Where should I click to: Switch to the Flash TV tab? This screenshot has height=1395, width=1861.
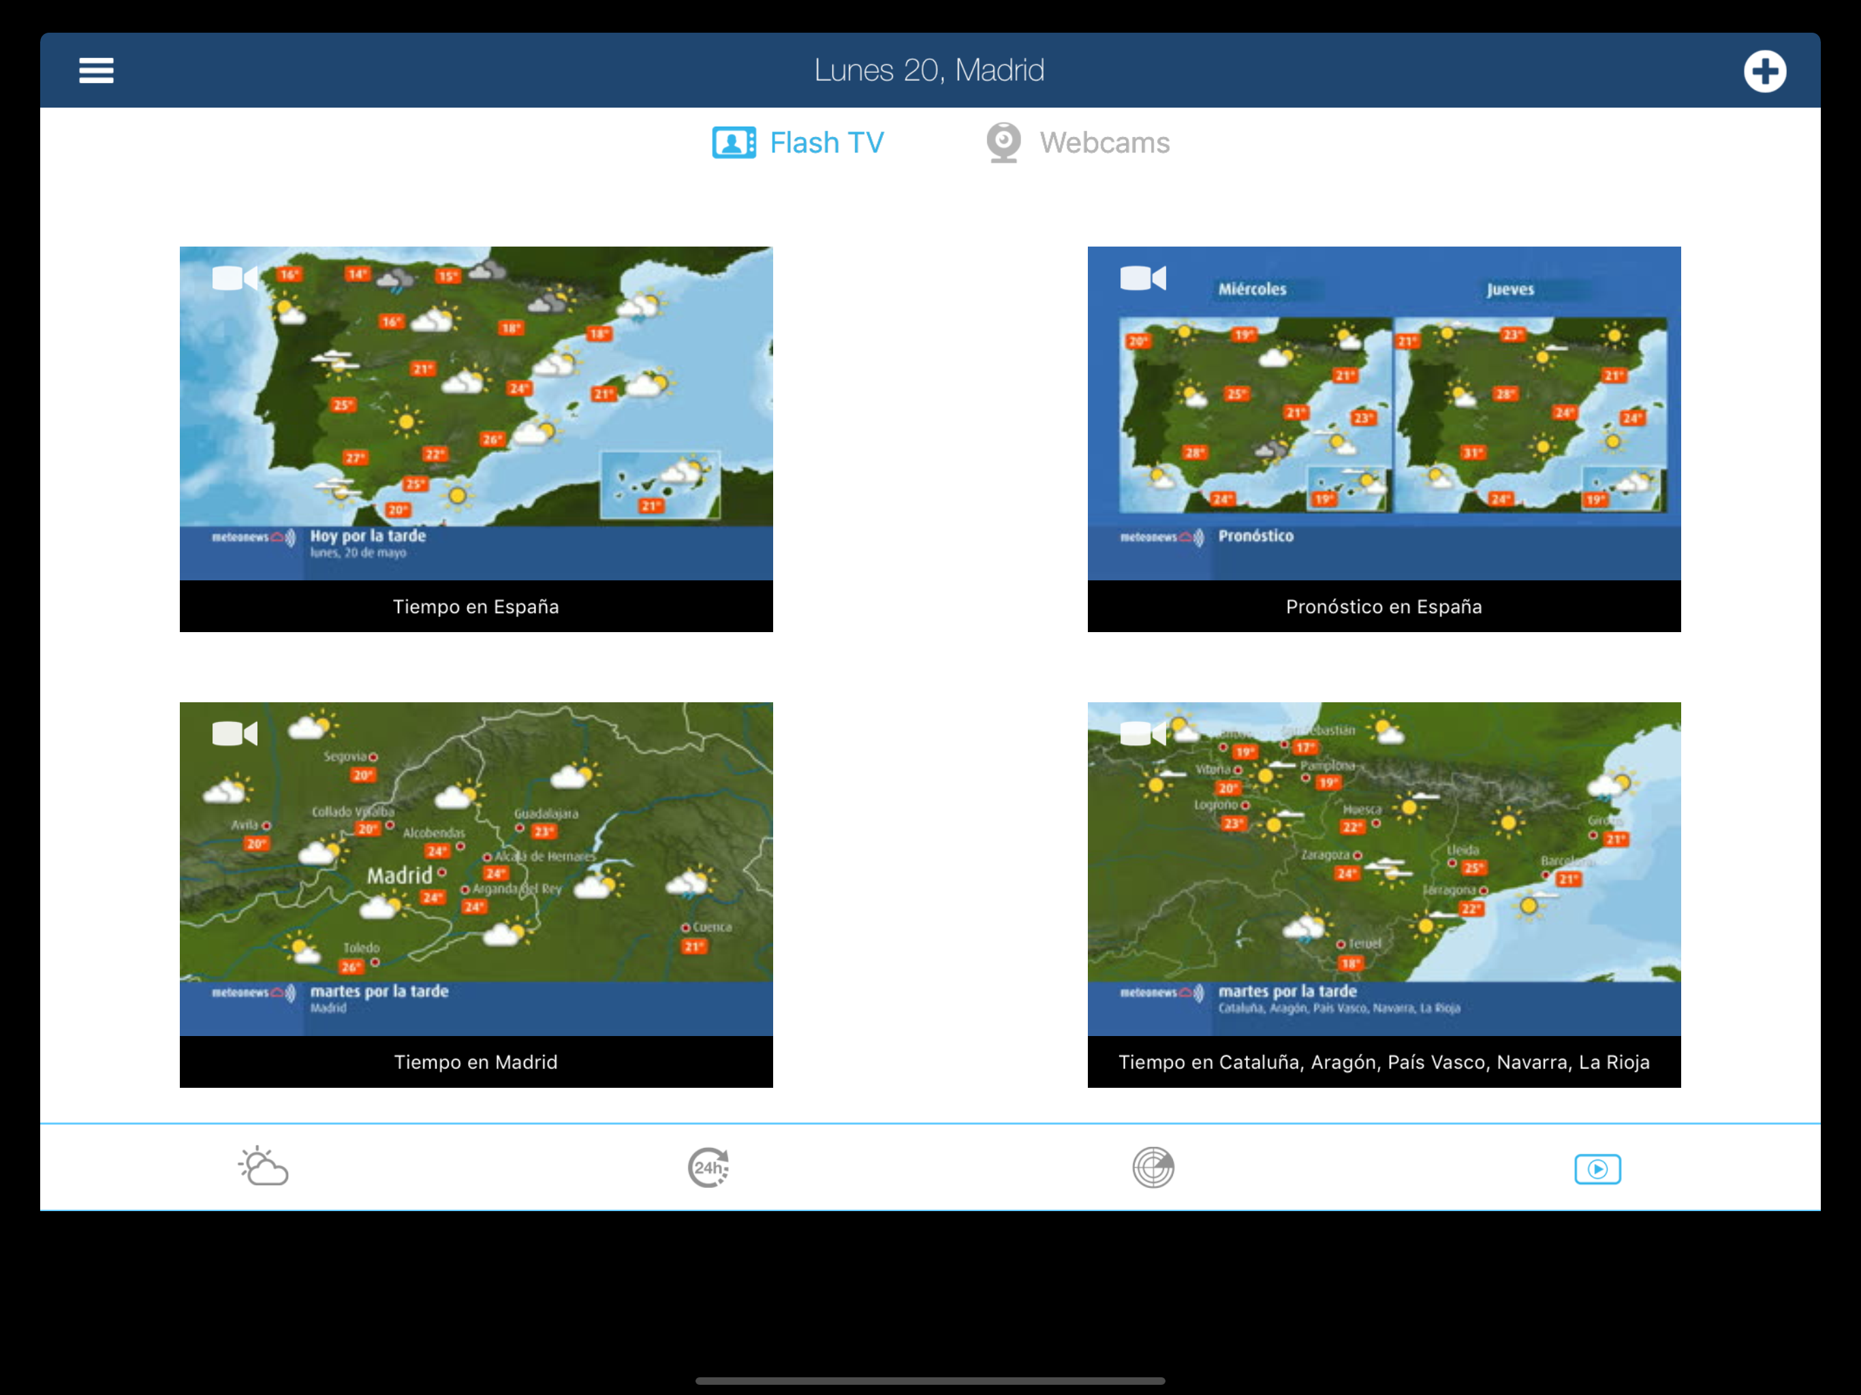click(826, 143)
